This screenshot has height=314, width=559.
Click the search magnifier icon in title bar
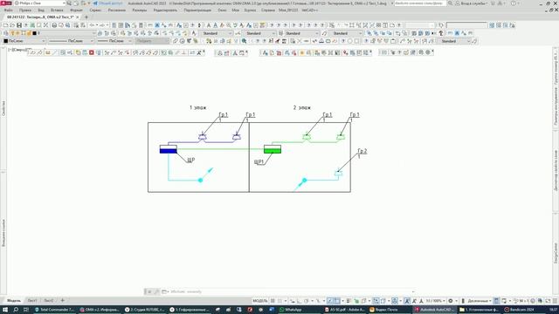coord(450,3)
